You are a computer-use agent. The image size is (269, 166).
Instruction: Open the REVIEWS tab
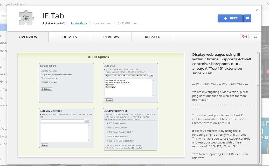tap(111, 37)
